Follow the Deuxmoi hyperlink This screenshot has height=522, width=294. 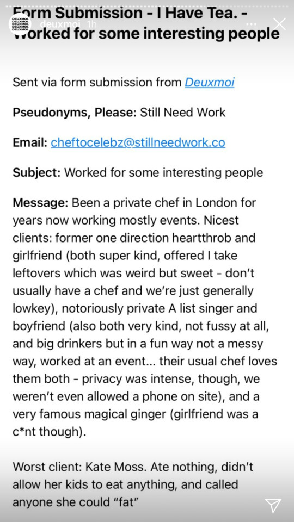click(210, 82)
